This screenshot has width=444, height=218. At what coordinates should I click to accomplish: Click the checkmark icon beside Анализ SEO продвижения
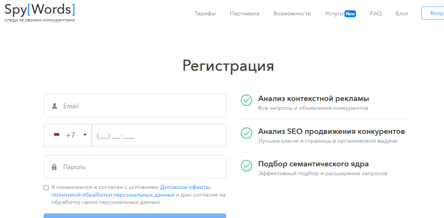pyautogui.click(x=246, y=133)
